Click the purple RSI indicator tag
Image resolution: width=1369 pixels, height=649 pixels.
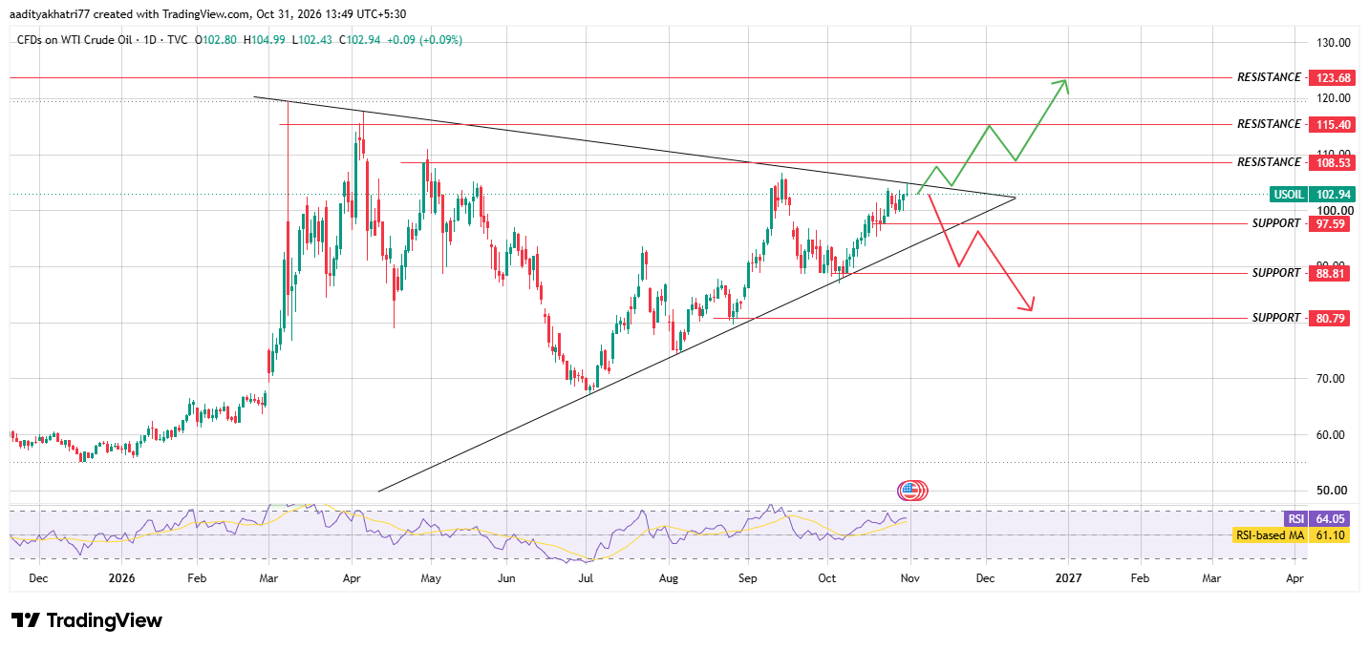[x=1295, y=519]
